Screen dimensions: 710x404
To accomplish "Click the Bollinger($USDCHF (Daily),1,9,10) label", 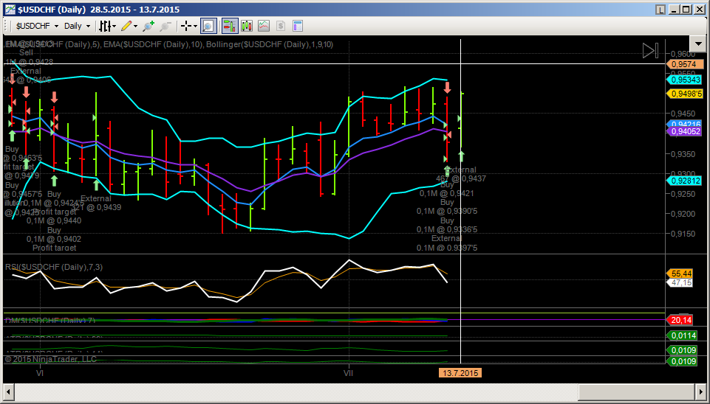I will point(270,44).
